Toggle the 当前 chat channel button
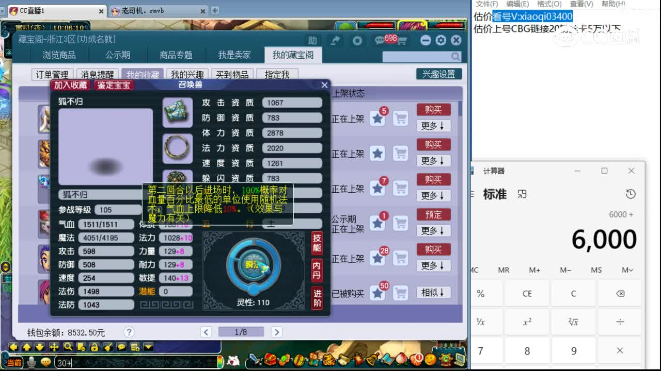 [x=14, y=363]
